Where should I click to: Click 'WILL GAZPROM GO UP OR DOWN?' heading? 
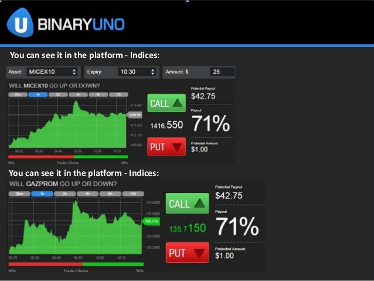63,184
